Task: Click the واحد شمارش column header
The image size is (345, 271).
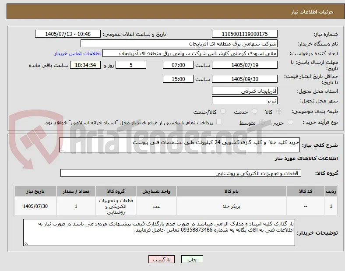Action: tap(156, 191)
